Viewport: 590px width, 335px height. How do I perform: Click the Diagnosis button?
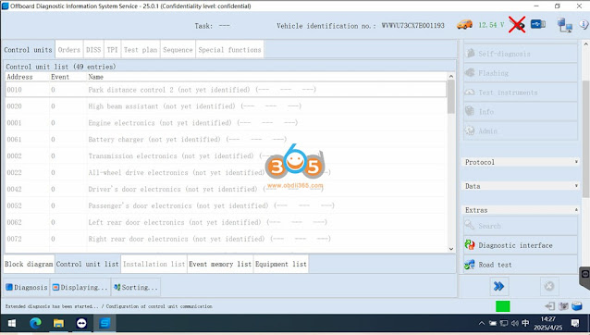pyautogui.click(x=26, y=287)
